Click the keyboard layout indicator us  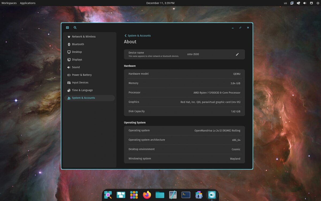tap(285, 3)
